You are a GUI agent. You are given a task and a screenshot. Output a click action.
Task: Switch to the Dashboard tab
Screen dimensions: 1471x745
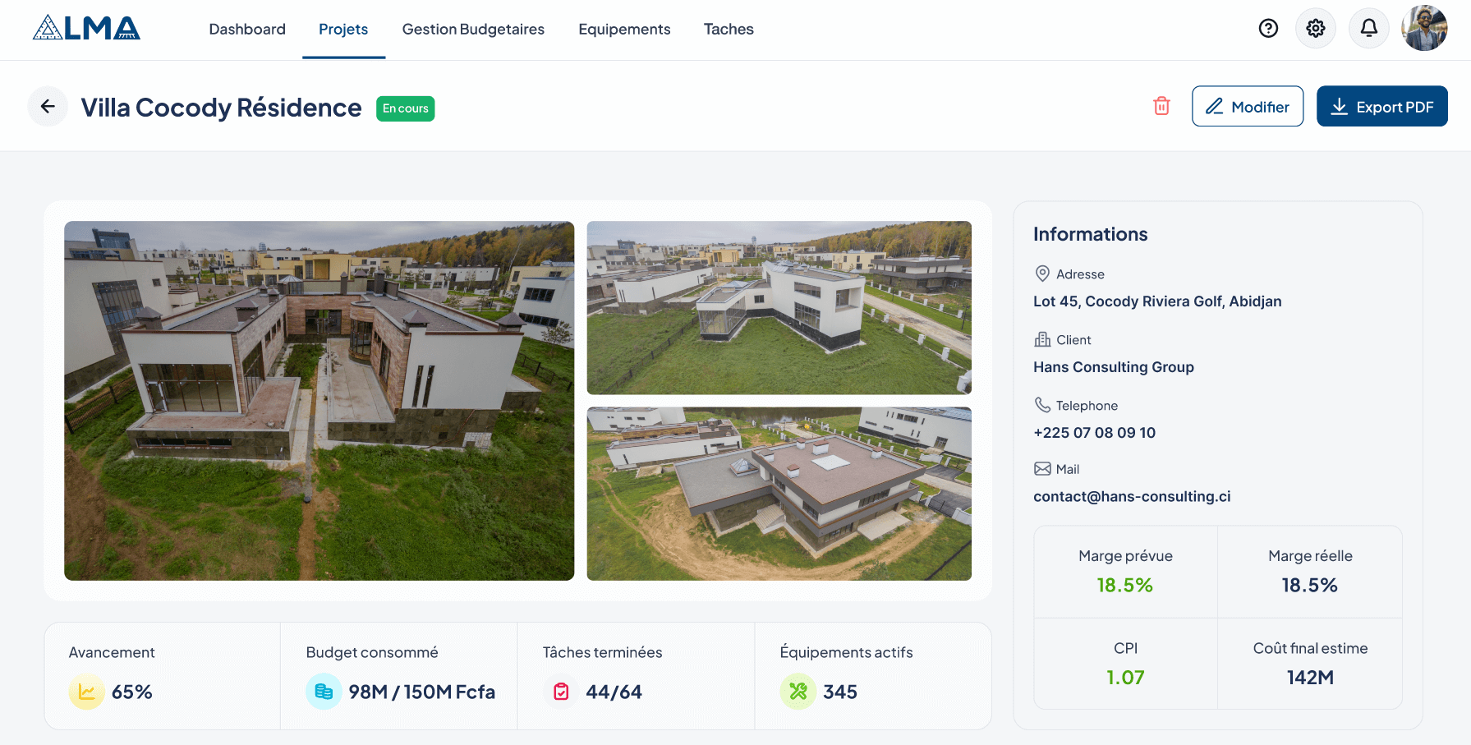(x=247, y=30)
